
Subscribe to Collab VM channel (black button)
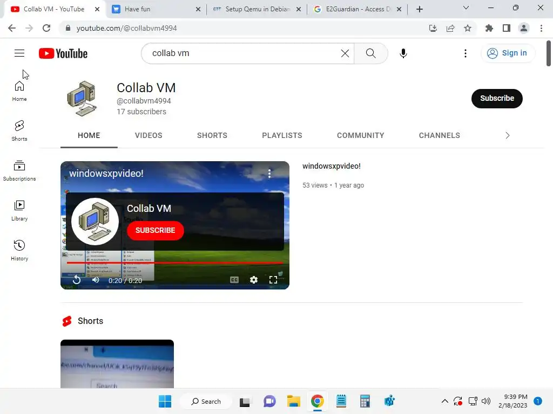click(497, 98)
